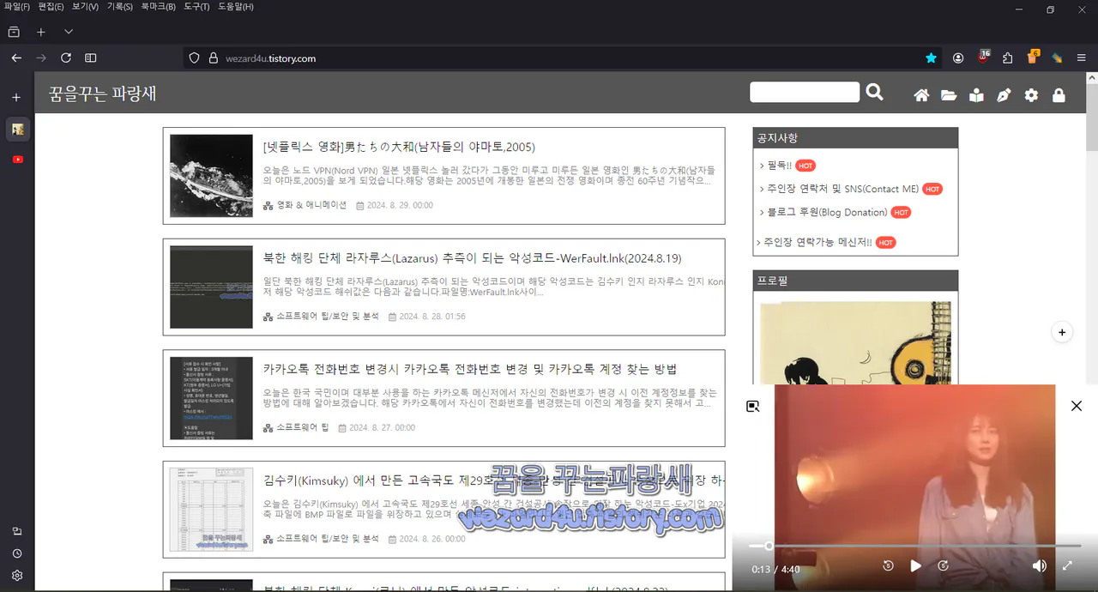Click the search magnifier icon
This screenshot has height=592, width=1098.
click(874, 92)
